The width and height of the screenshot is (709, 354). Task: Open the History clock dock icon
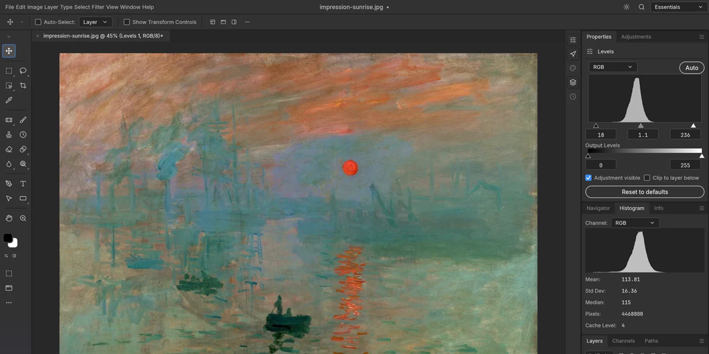(573, 96)
